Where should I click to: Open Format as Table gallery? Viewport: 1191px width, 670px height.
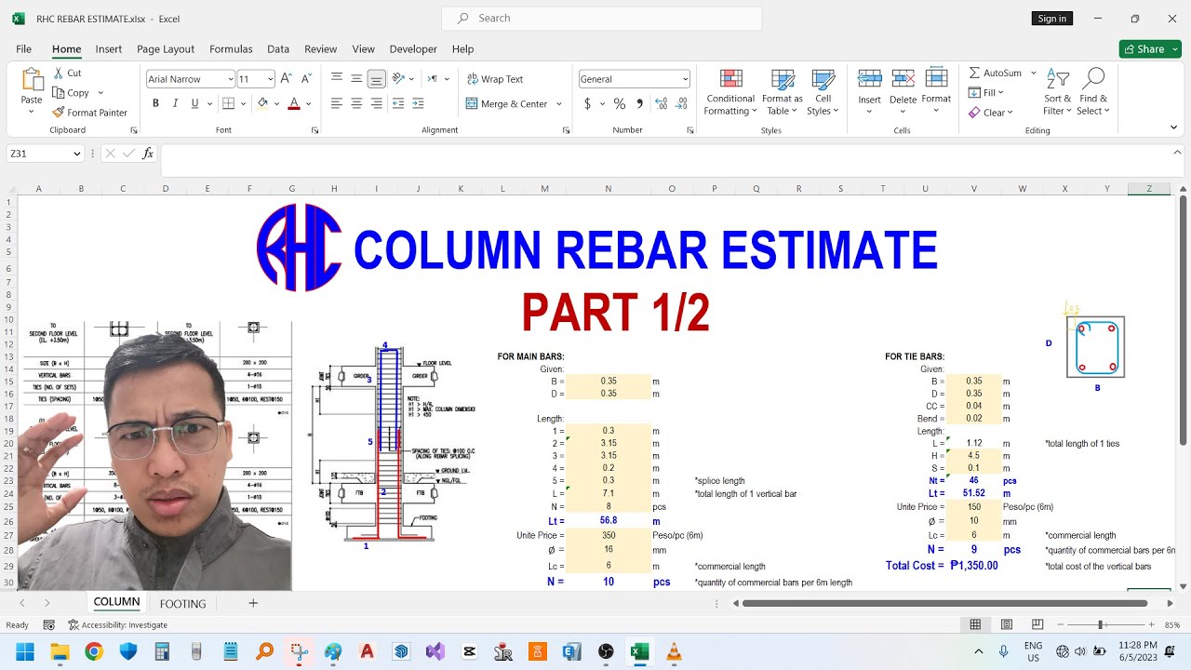pyautogui.click(x=783, y=93)
